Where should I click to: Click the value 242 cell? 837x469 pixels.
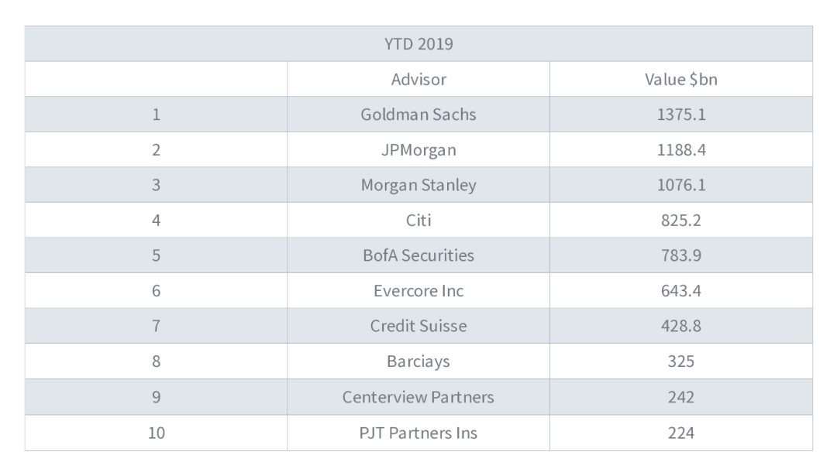(x=680, y=397)
